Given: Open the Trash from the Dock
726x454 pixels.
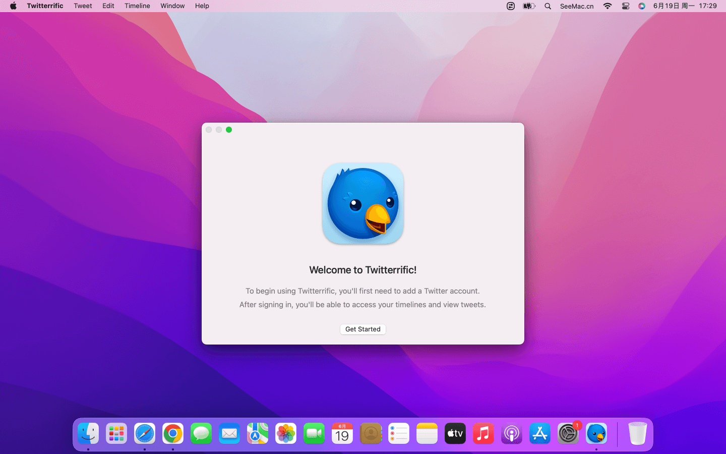Looking at the screenshot, I should coord(637,433).
